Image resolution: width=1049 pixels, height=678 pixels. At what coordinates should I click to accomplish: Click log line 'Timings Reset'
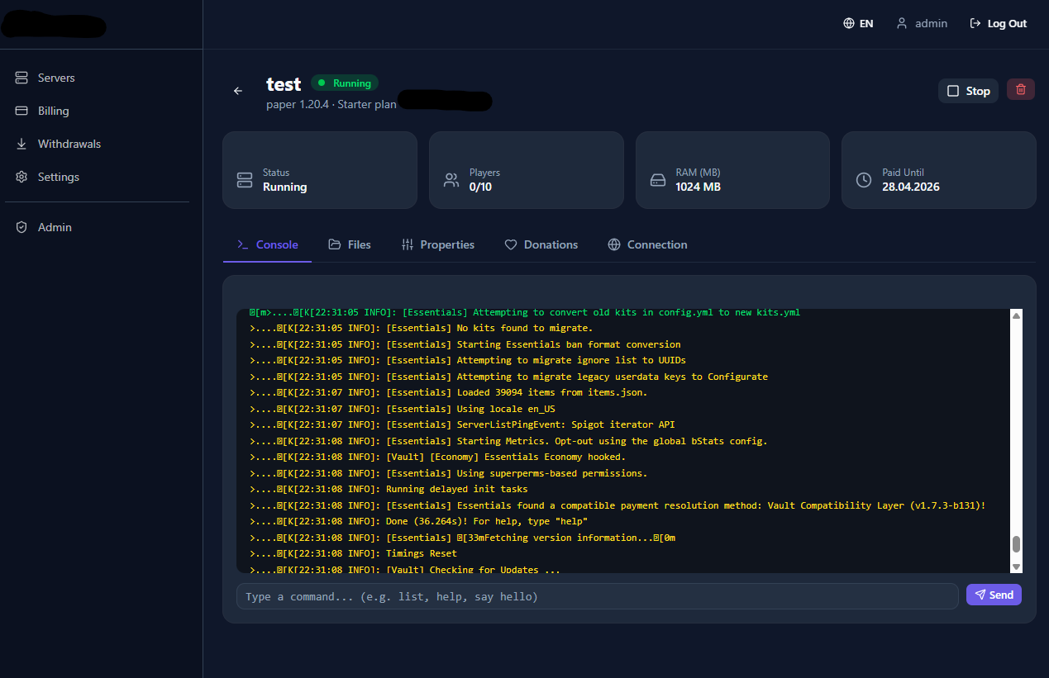point(353,553)
